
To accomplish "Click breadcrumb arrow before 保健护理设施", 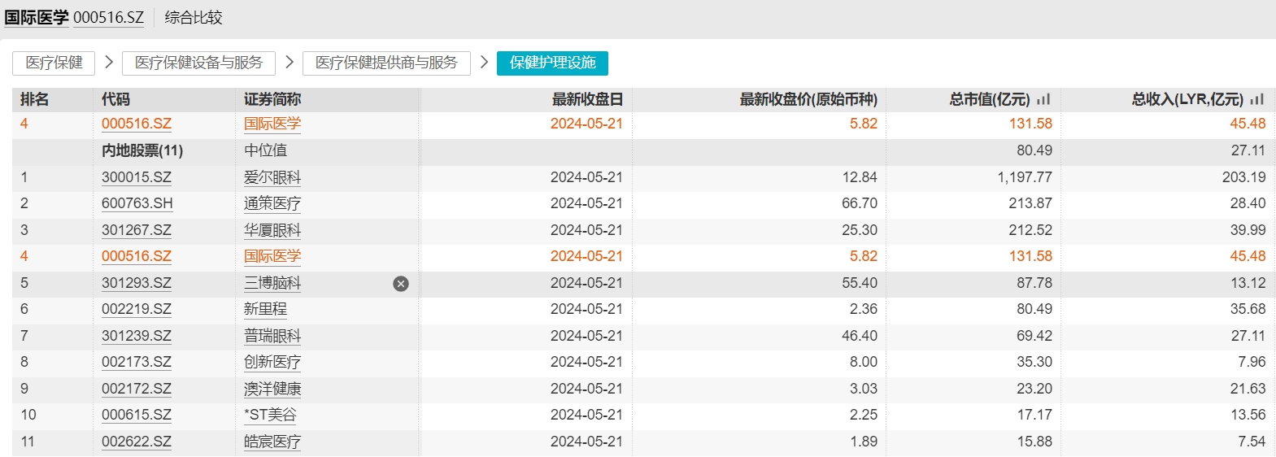I will [x=484, y=62].
